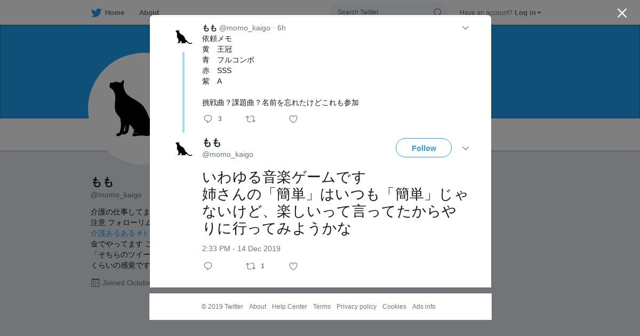Click the cat avatar on the main tweet
640x336 pixels.
[184, 149]
